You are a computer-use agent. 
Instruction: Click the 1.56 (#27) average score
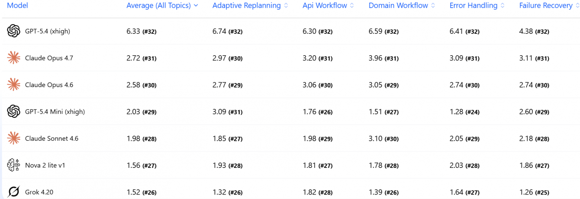click(x=141, y=165)
